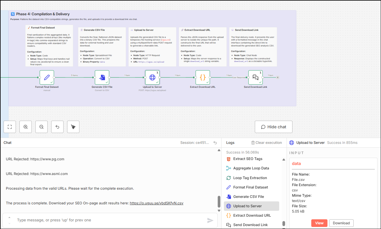The height and width of the screenshot is (229, 381).
Task: Select Generate CSV File log entry
Action: coord(252,197)
